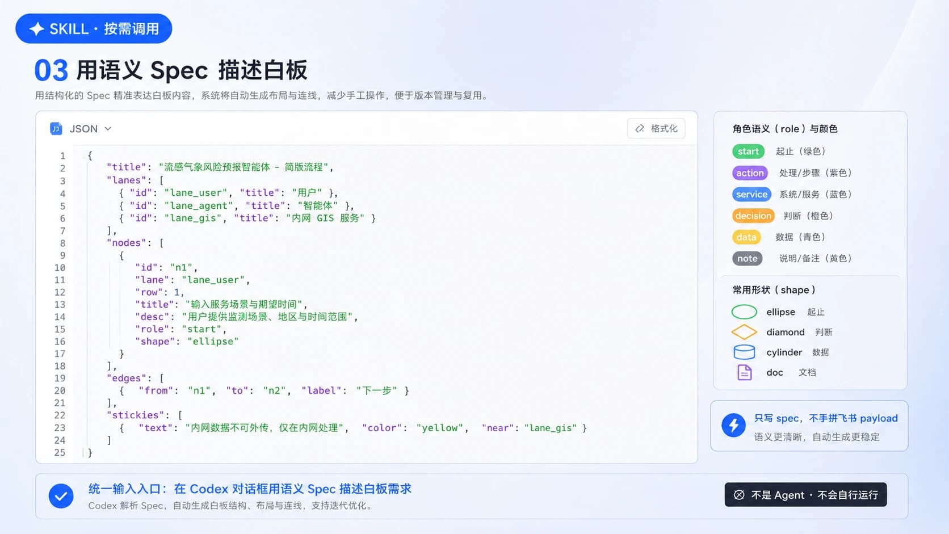
Task: Click the 处理/步骤（紫色）description
Action: [816, 173]
